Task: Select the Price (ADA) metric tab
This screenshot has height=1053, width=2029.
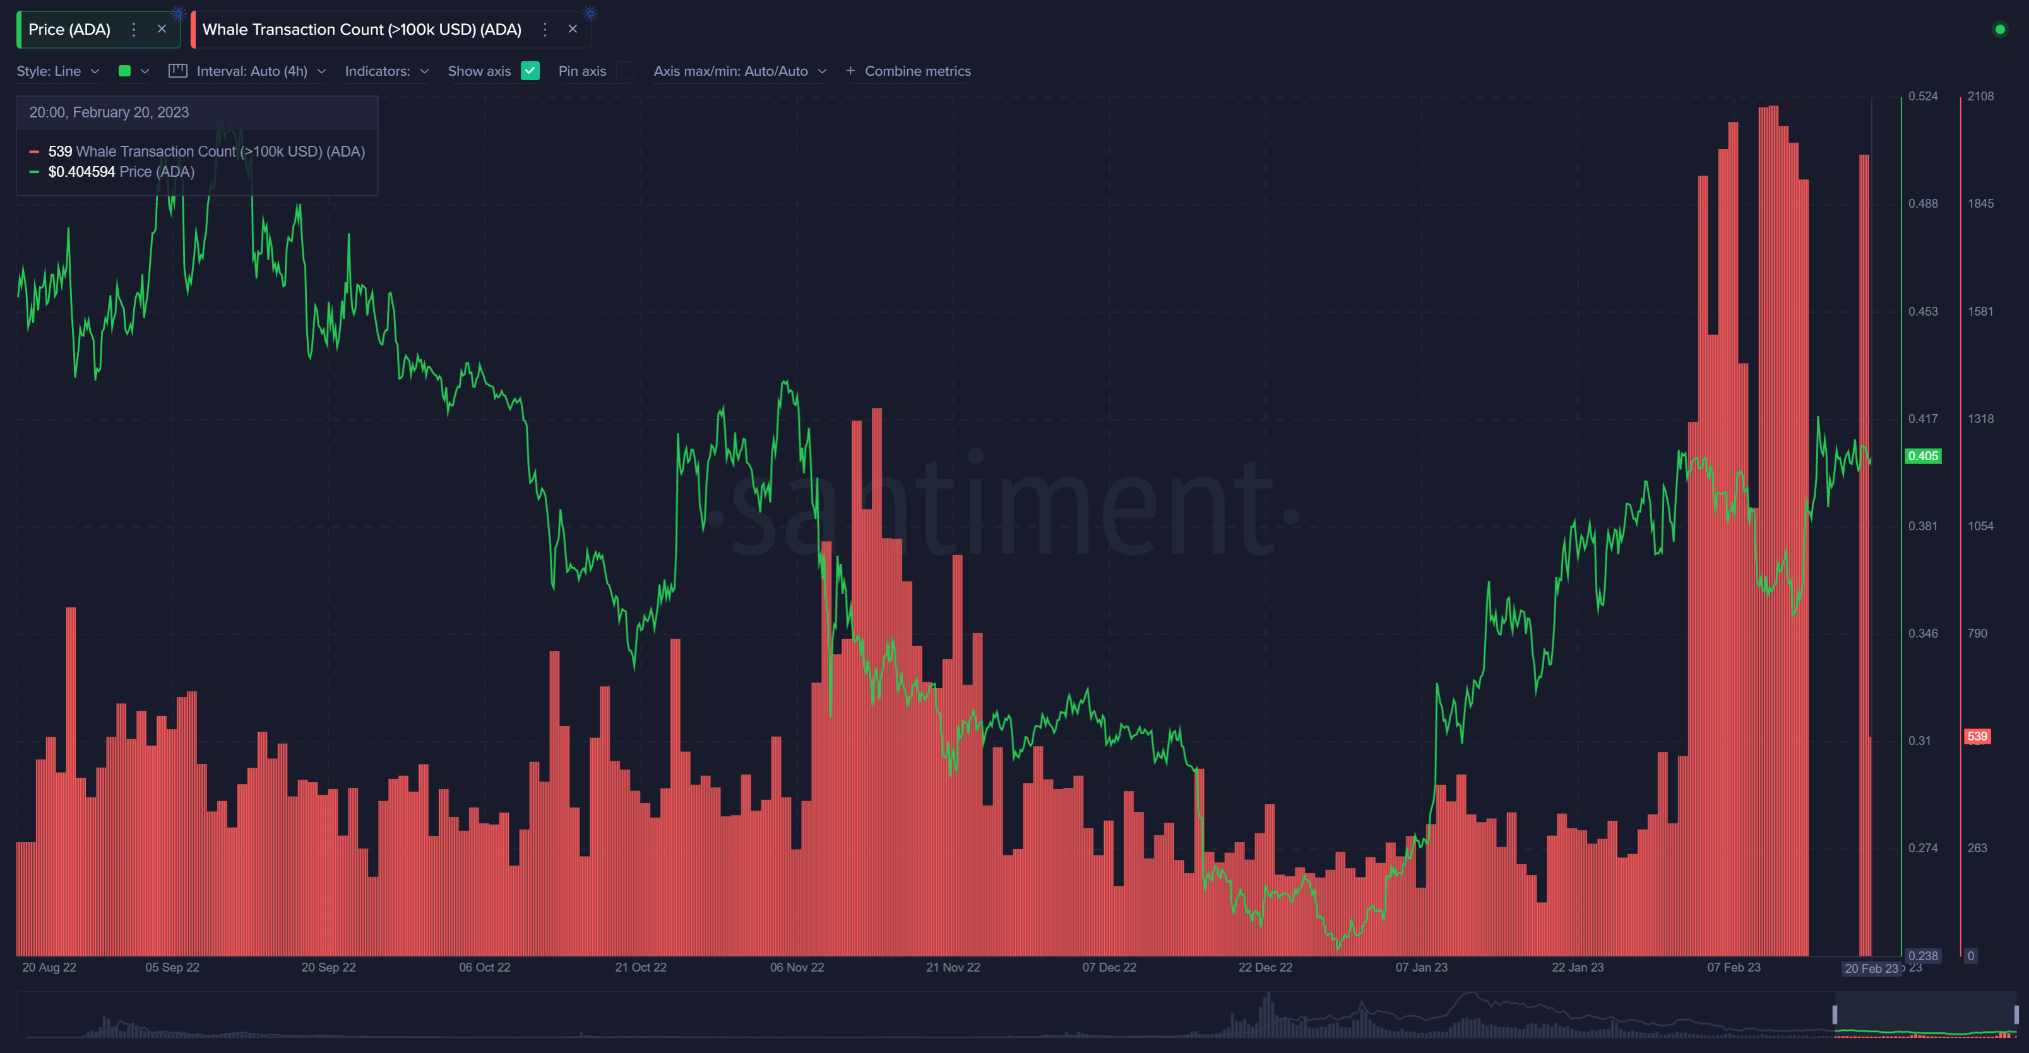Action: (x=69, y=29)
